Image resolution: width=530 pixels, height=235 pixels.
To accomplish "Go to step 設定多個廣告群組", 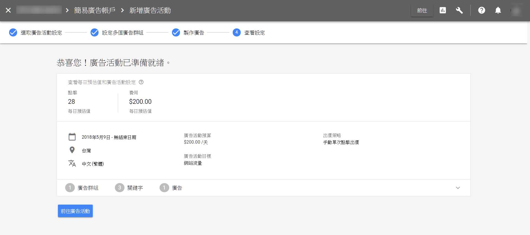I will click(x=117, y=33).
